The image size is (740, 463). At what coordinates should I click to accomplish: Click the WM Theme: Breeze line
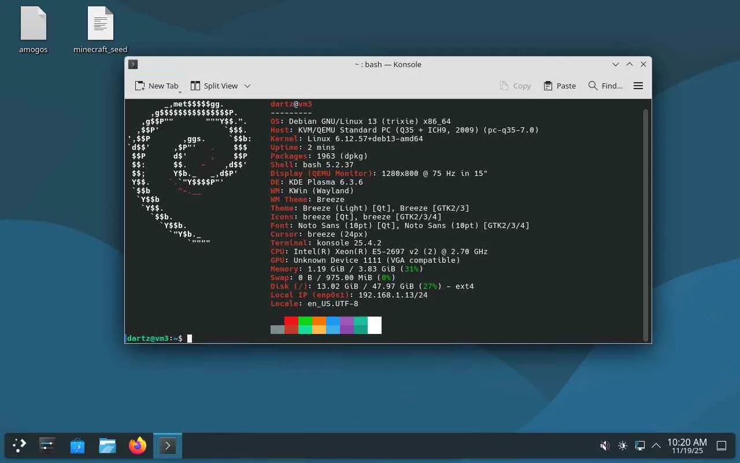[x=308, y=200]
